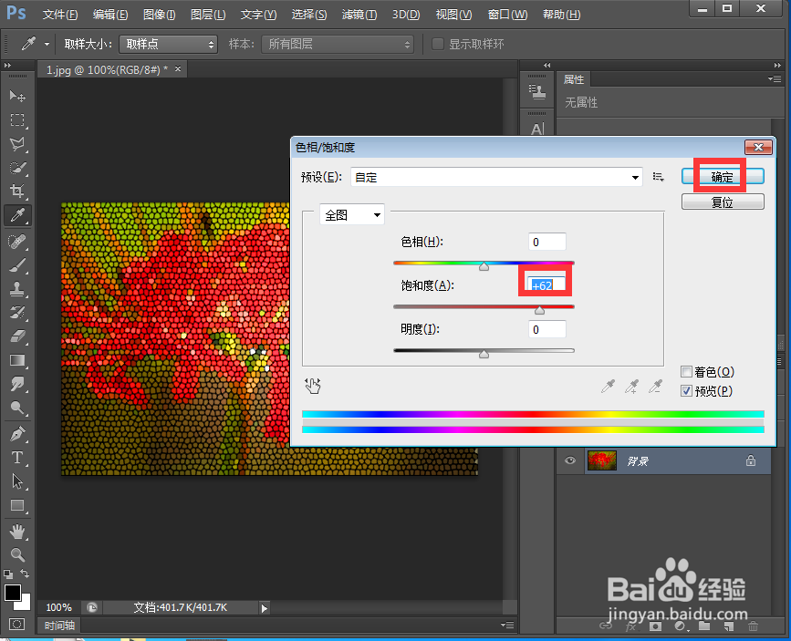791x641 pixels.
Task: Open preset options menu icon
Action: coord(659,177)
